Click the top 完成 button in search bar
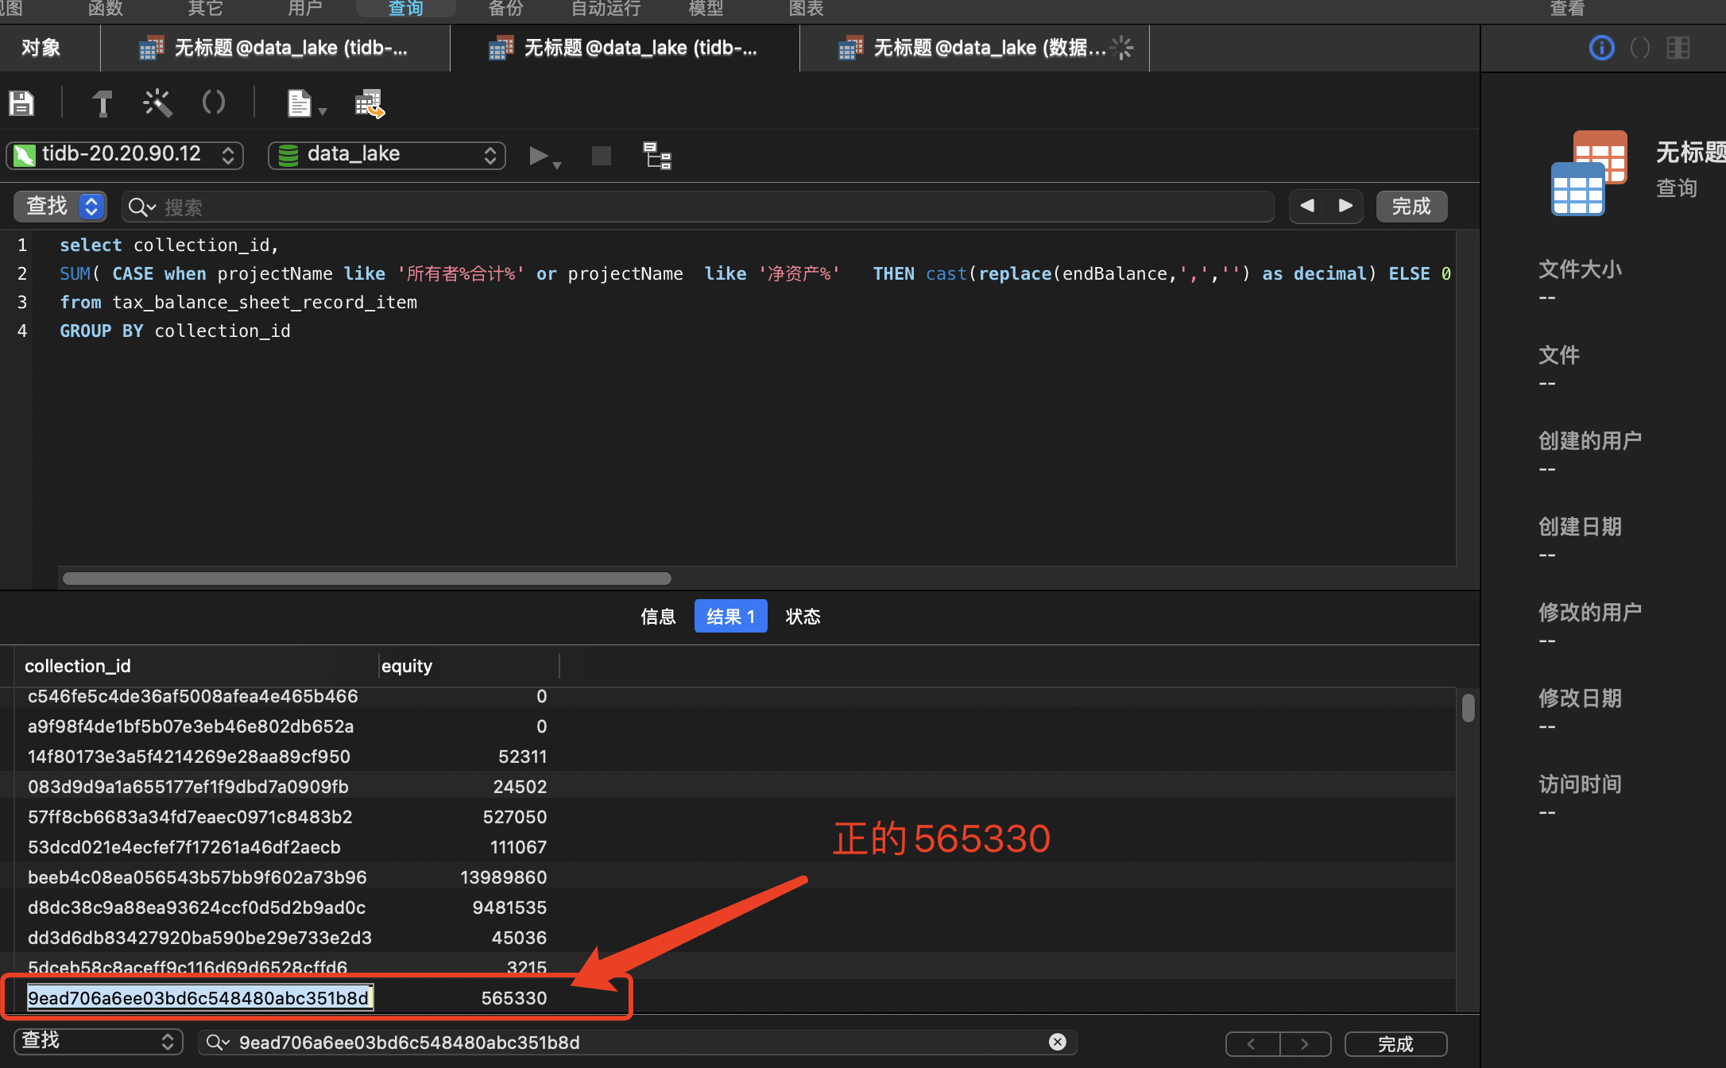 (1411, 207)
